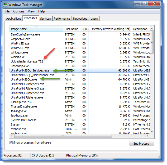This screenshot has width=167, height=165.
Task: Select the Processes tab
Action: point(31,18)
